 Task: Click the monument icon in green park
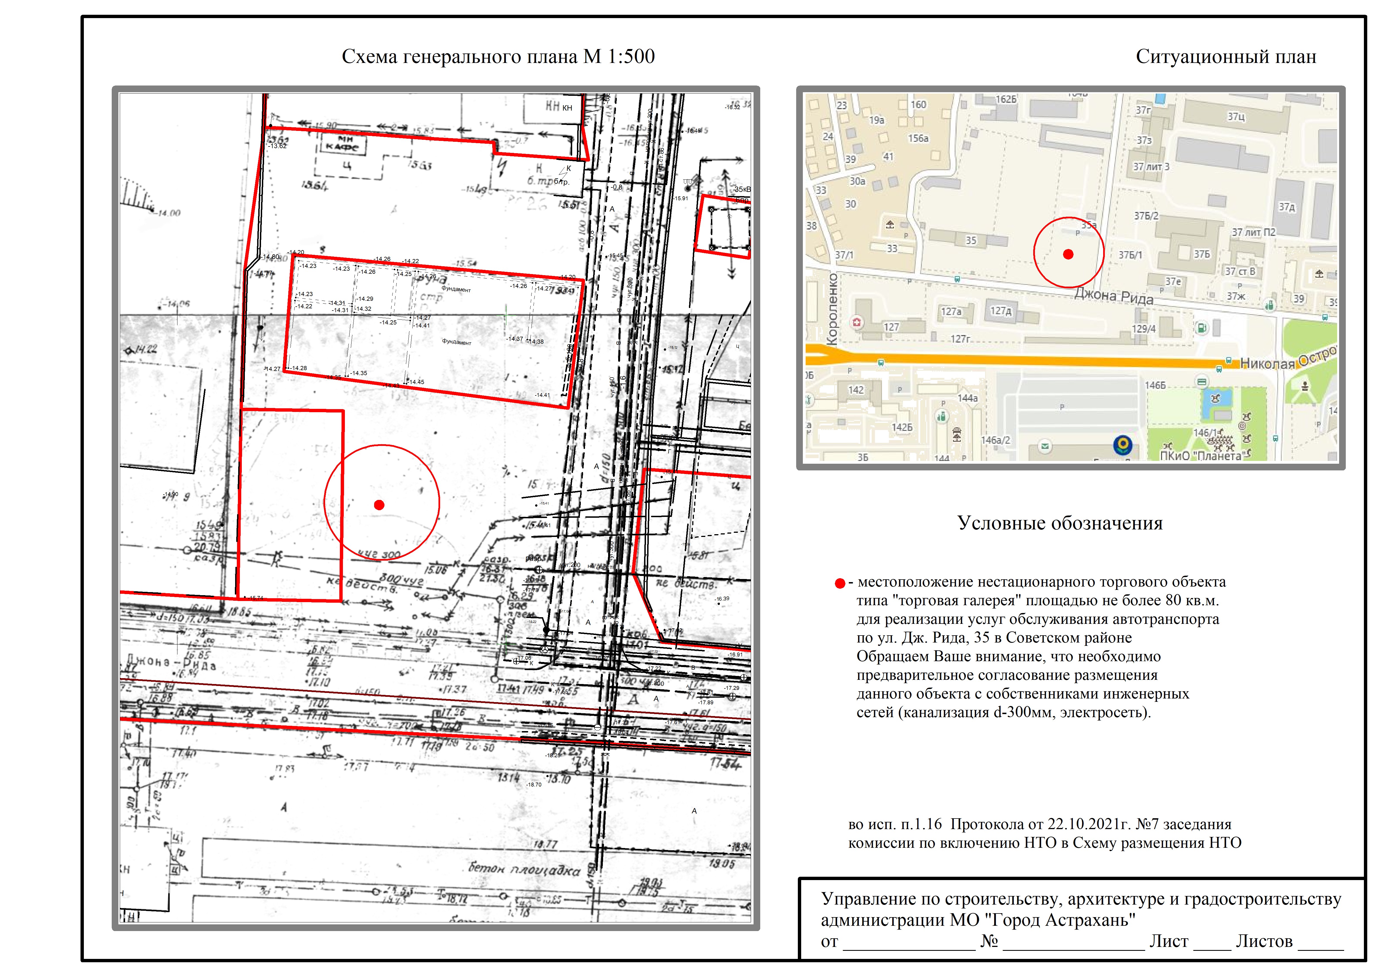(1304, 386)
